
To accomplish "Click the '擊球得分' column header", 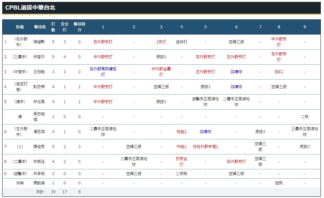I will coord(79,27).
